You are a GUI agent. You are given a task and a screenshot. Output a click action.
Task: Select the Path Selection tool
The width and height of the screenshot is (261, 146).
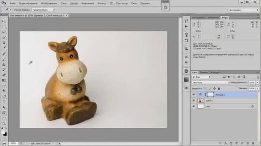click(x=4, y=107)
